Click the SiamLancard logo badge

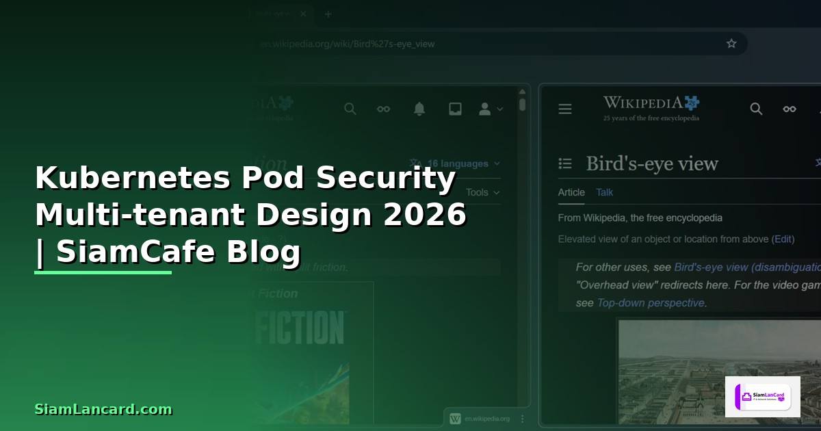(763, 397)
